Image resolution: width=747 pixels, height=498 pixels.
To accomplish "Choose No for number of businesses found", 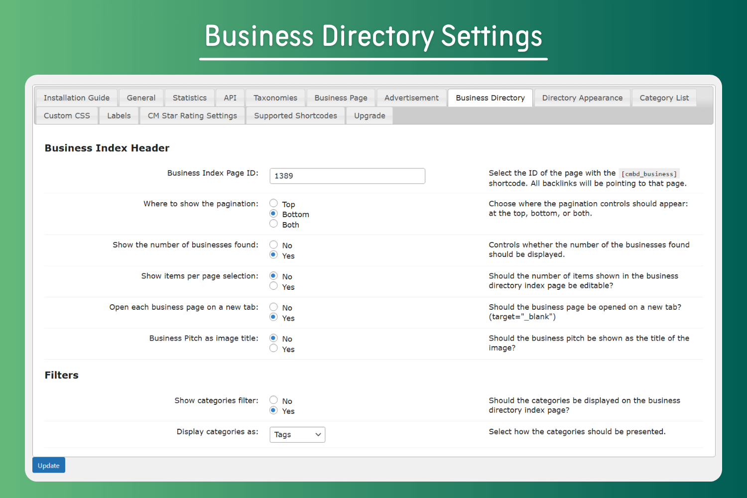I will point(273,245).
